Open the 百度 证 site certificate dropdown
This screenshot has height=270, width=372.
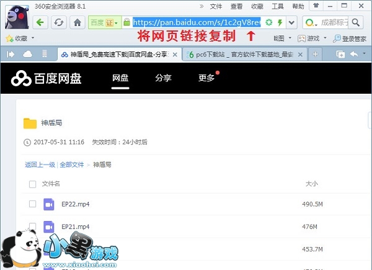pos(104,22)
